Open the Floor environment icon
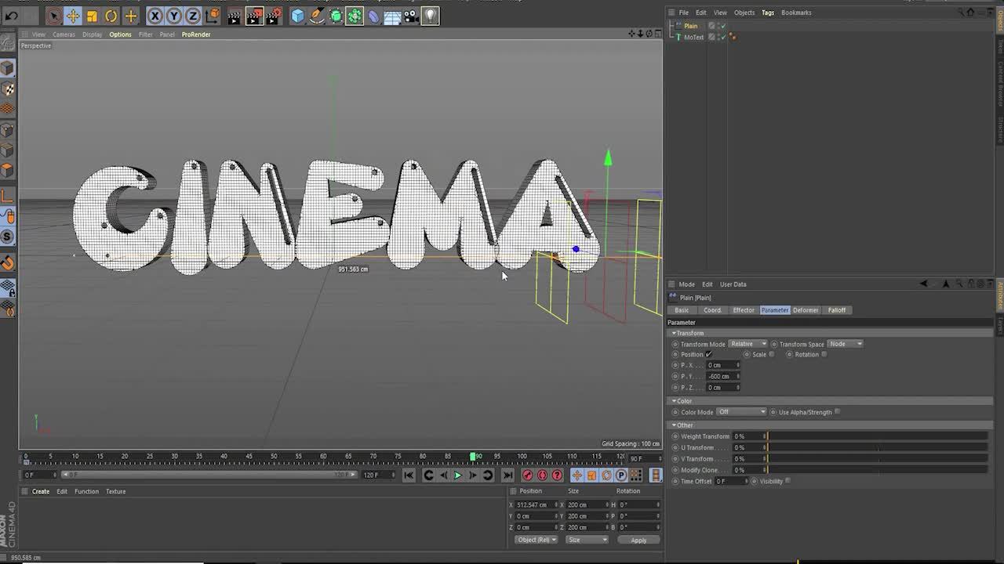 point(392,16)
